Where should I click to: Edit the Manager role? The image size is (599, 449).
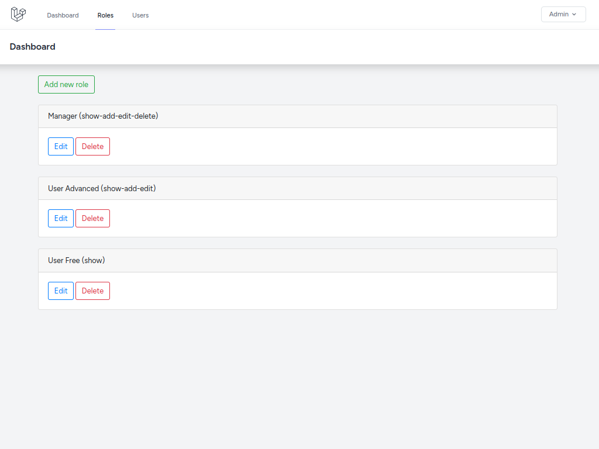coord(60,146)
